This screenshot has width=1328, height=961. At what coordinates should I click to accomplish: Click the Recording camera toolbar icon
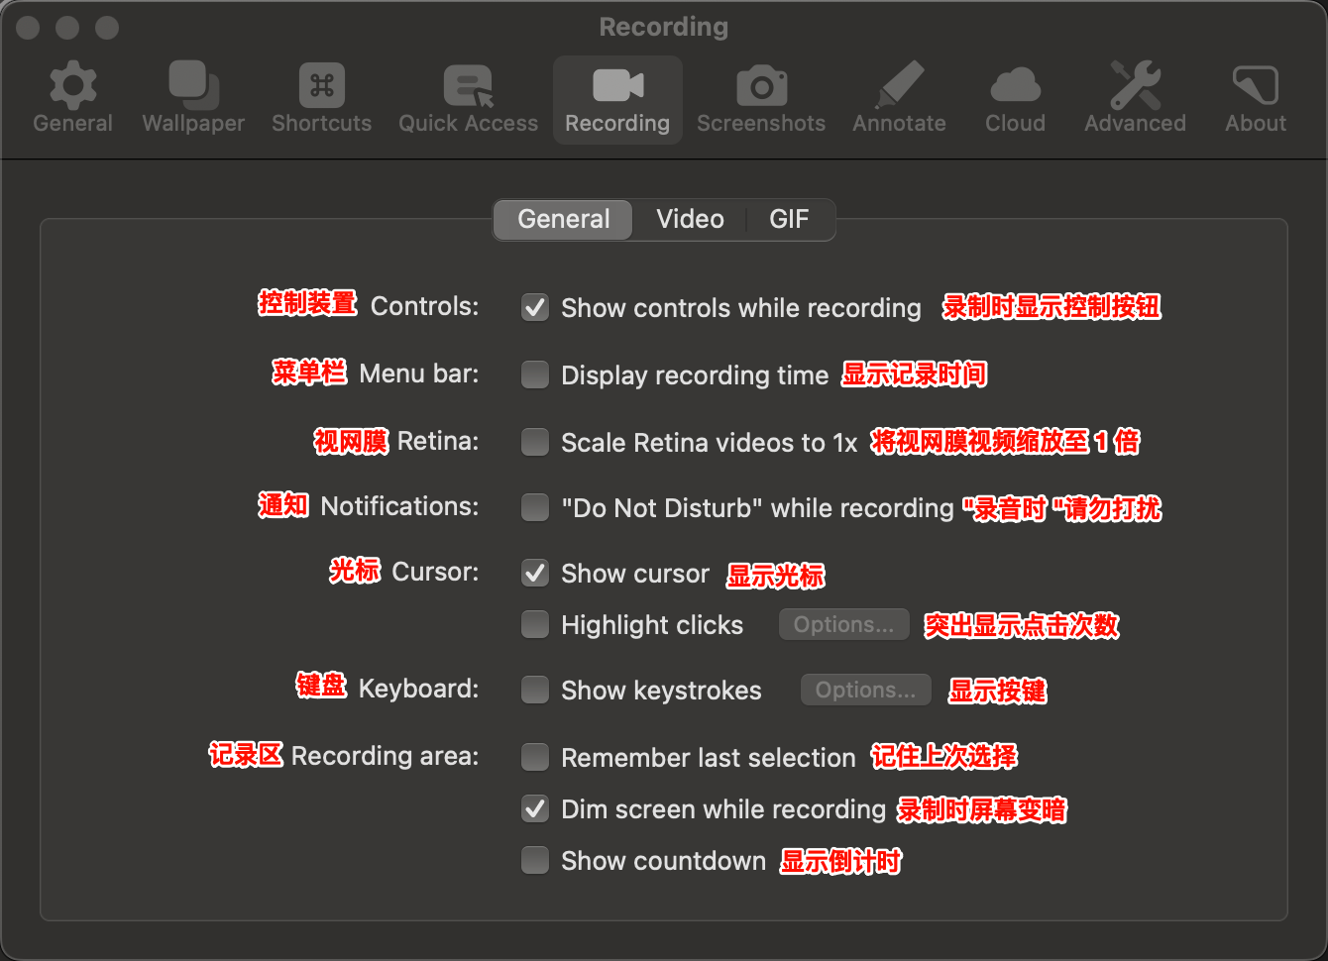pos(617,87)
